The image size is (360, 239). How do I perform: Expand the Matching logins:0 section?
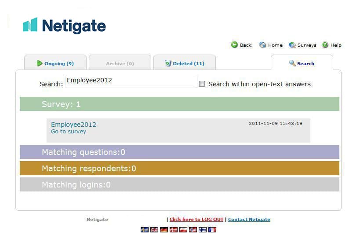coord(179,184)
